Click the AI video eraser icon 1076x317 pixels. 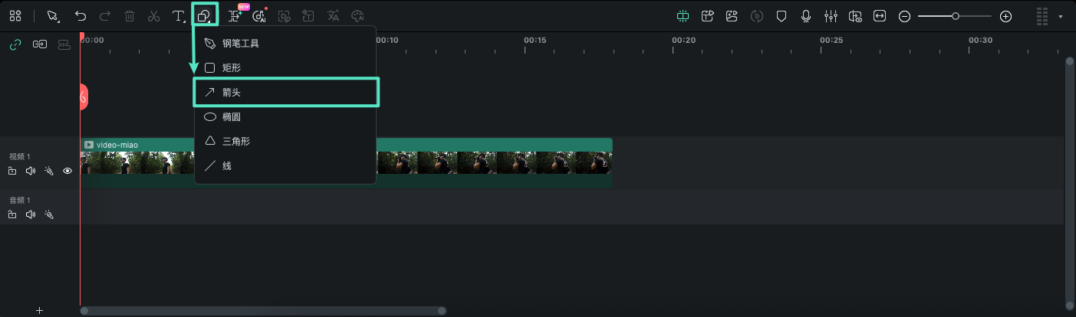coord(285,15)
